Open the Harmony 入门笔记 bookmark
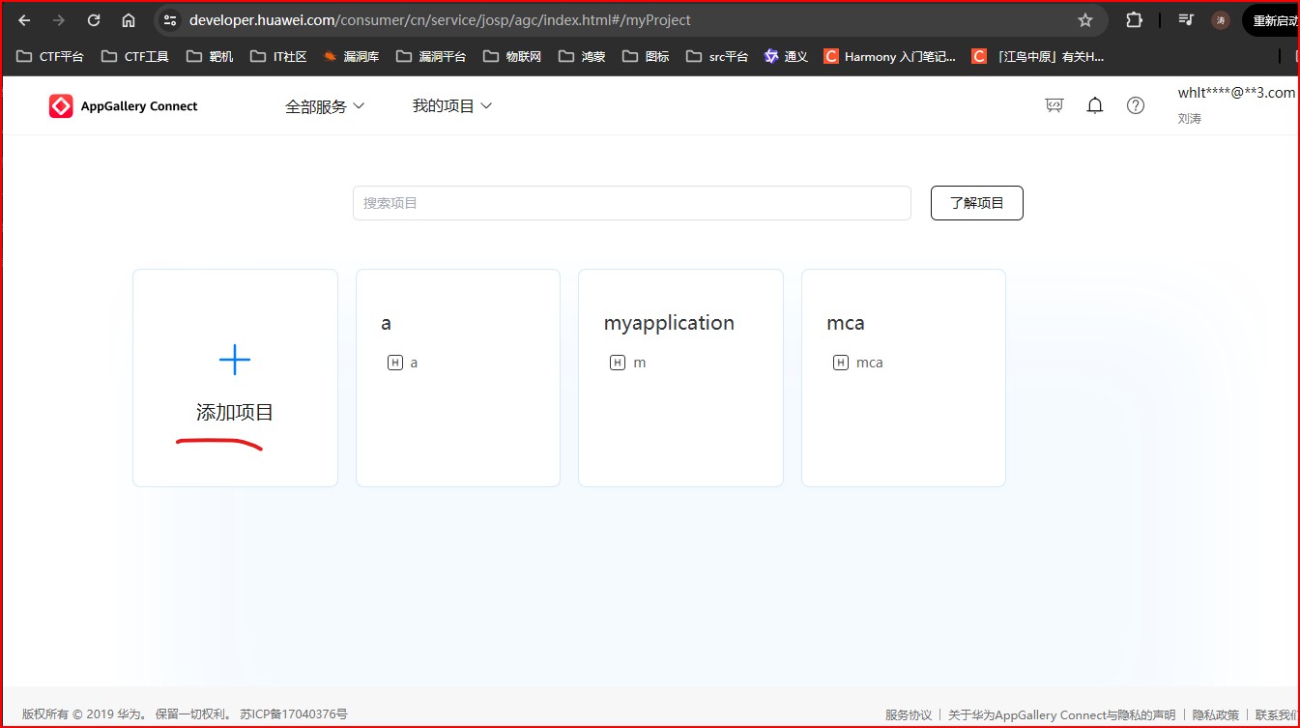 click(890, 57)
